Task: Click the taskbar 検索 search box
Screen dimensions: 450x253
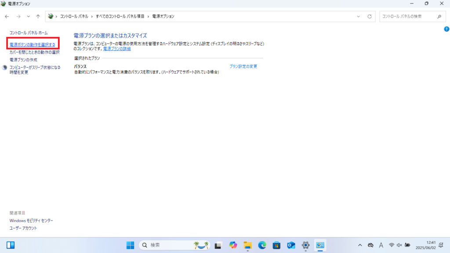Action: [174, 245]
